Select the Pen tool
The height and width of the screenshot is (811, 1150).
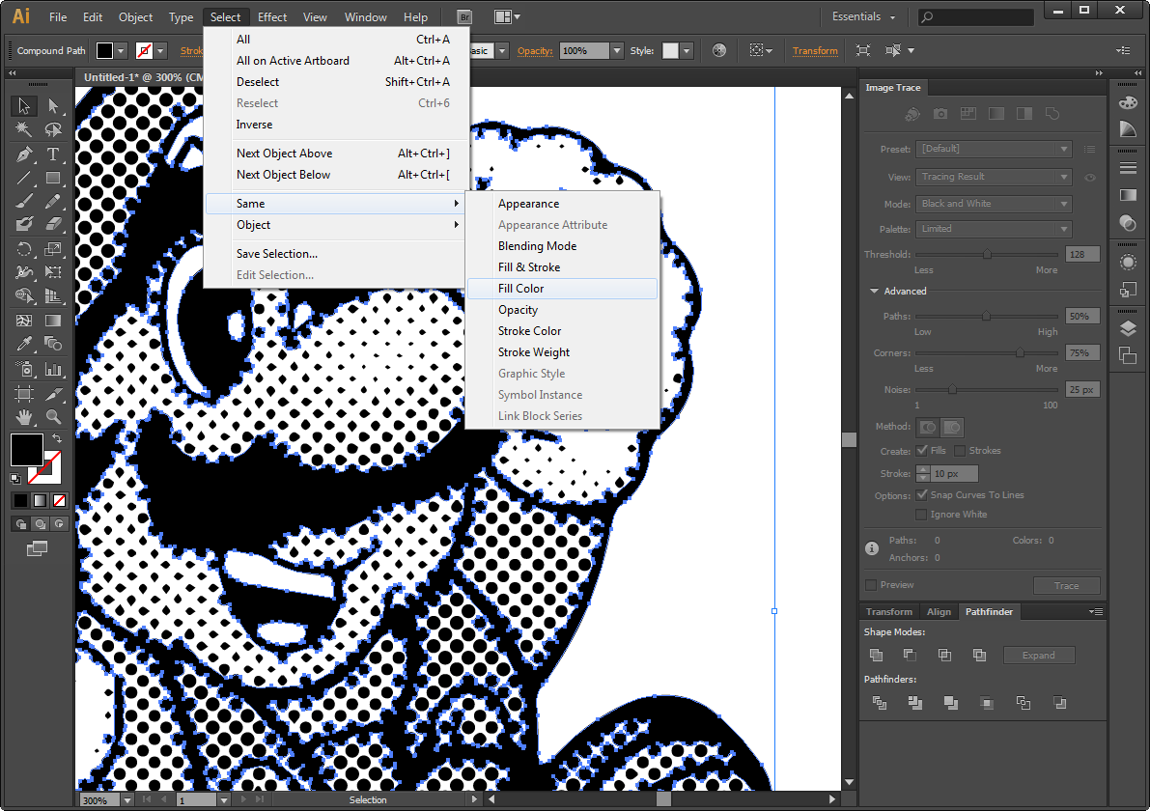pos(24,154)
